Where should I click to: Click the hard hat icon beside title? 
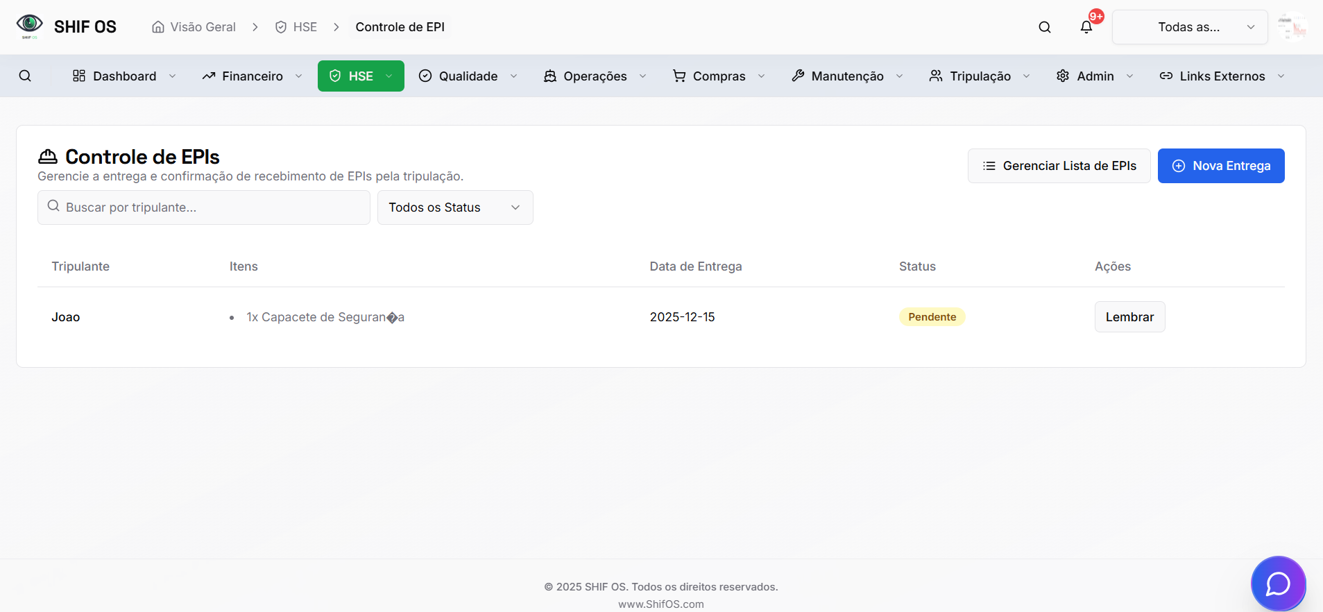click(x=48, y=157)
